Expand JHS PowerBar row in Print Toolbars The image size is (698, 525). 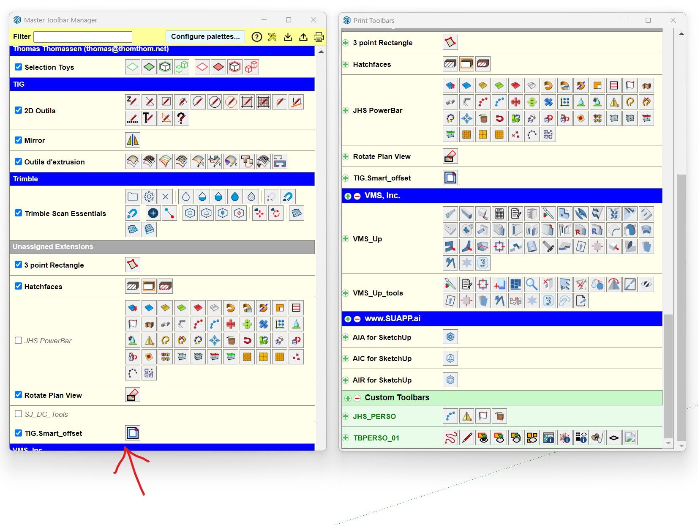point(346,110)
